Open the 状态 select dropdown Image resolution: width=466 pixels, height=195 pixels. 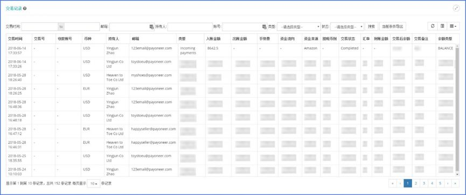pos(347,27)
